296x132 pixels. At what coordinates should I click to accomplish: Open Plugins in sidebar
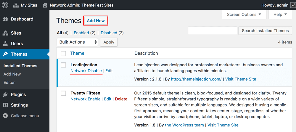point(18,95)
